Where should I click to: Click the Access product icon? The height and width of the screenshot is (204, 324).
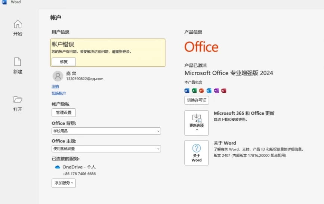[x=224, y=90]
